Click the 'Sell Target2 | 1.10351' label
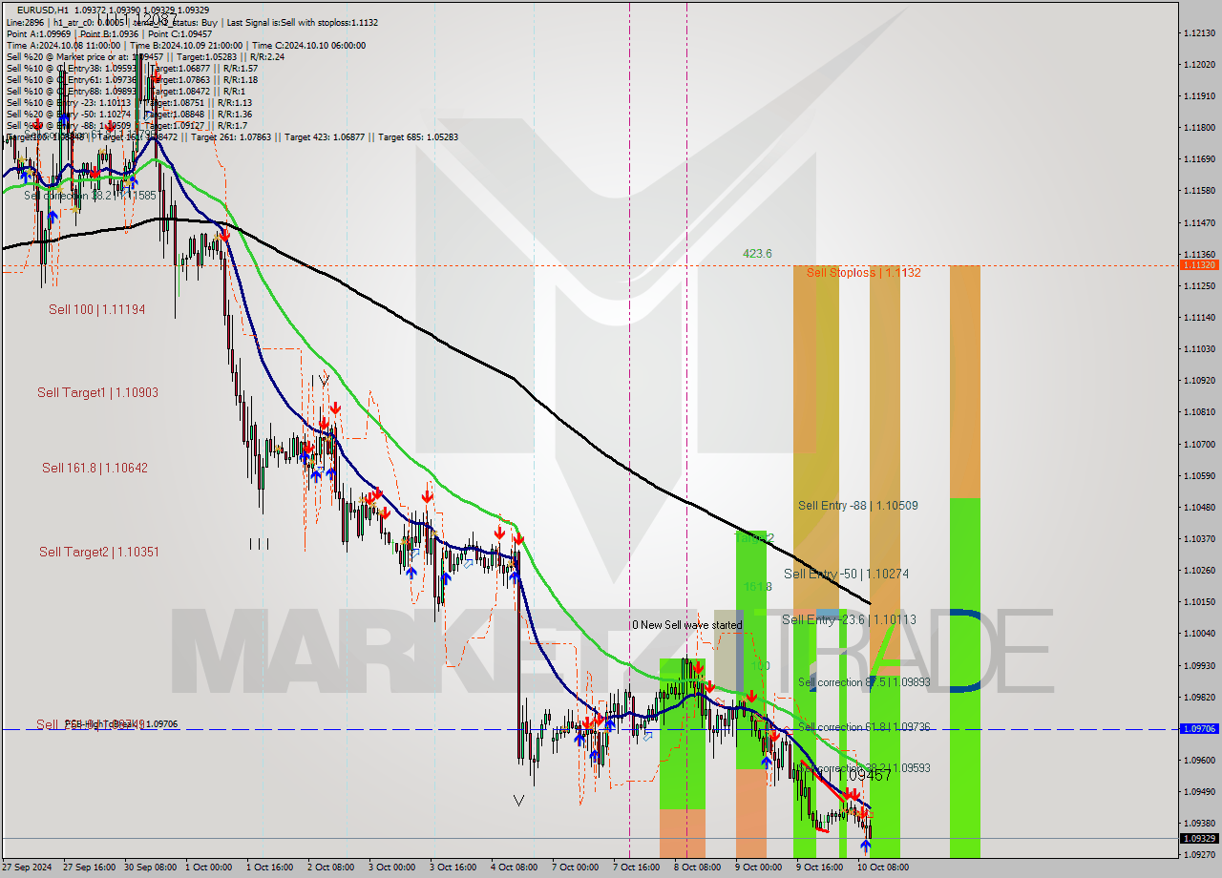The height and width of the screenshot is (878, 1222). click(x=99, y=552)
